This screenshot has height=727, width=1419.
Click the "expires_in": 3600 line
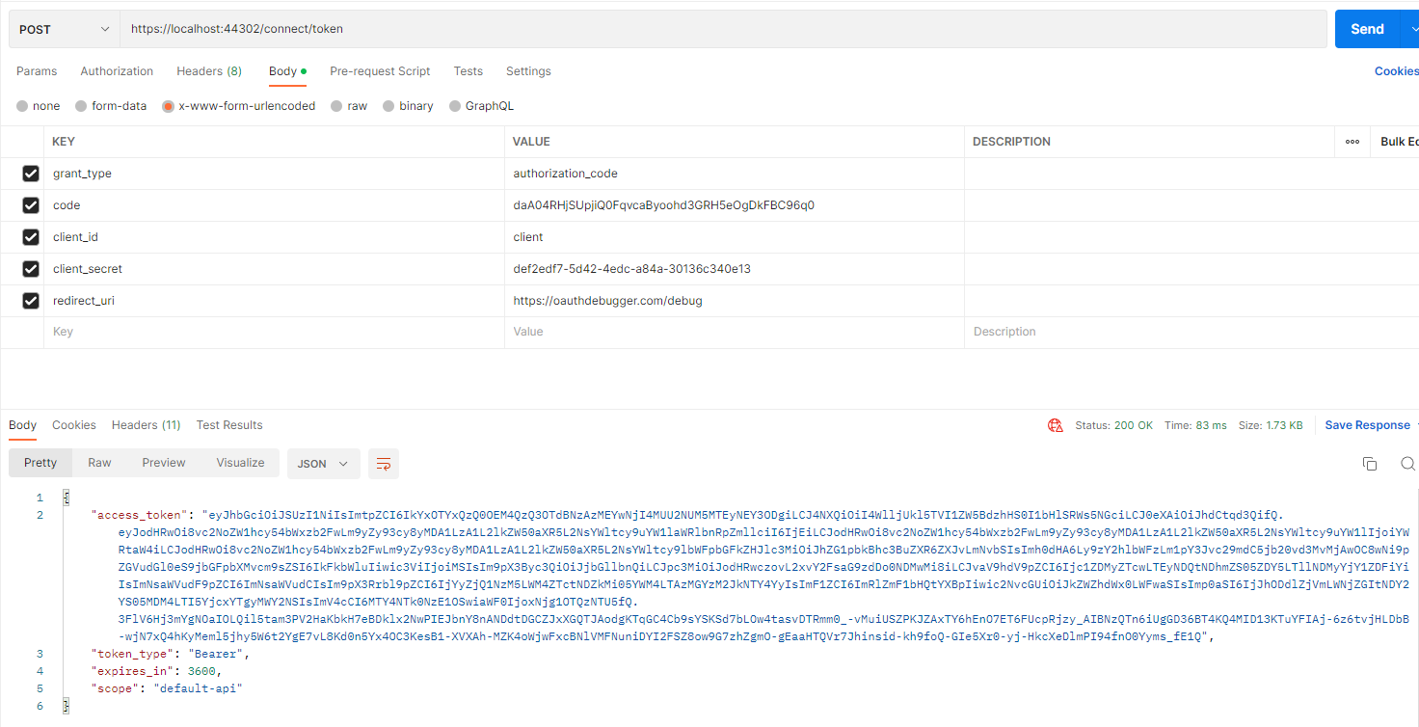(156, 671)
